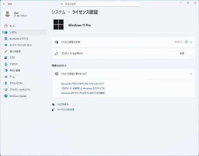Click the 関連するサポート heading
Viewport: 199px width, 156px height.
click(x=59, y=66)
